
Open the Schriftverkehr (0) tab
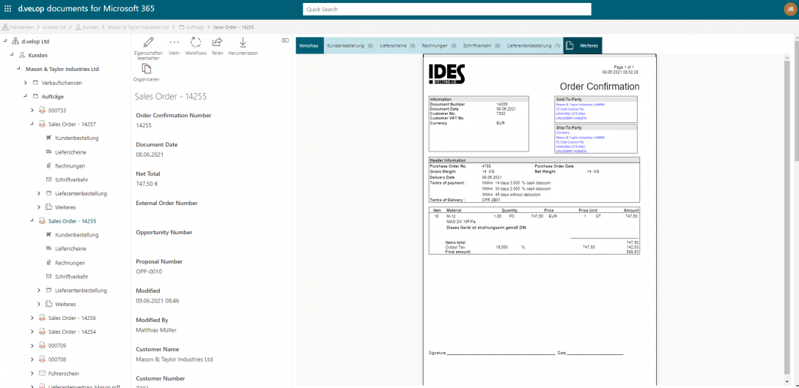tap(481, 46)
